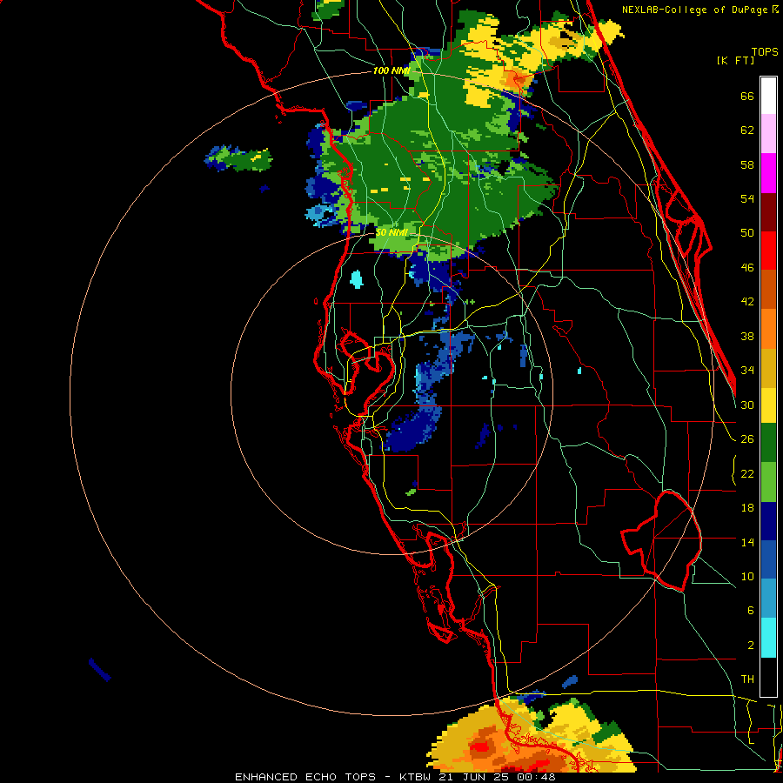Click the bright red legend color block

coord(768,251)
